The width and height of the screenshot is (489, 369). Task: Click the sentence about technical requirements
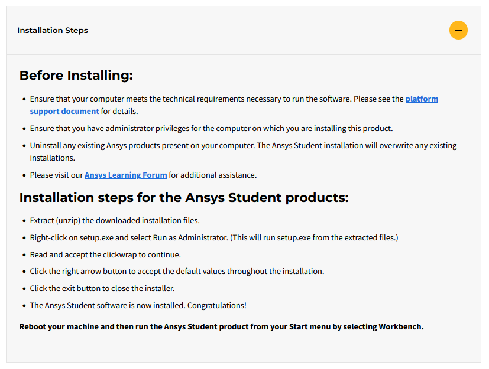[x=234, y=105]
